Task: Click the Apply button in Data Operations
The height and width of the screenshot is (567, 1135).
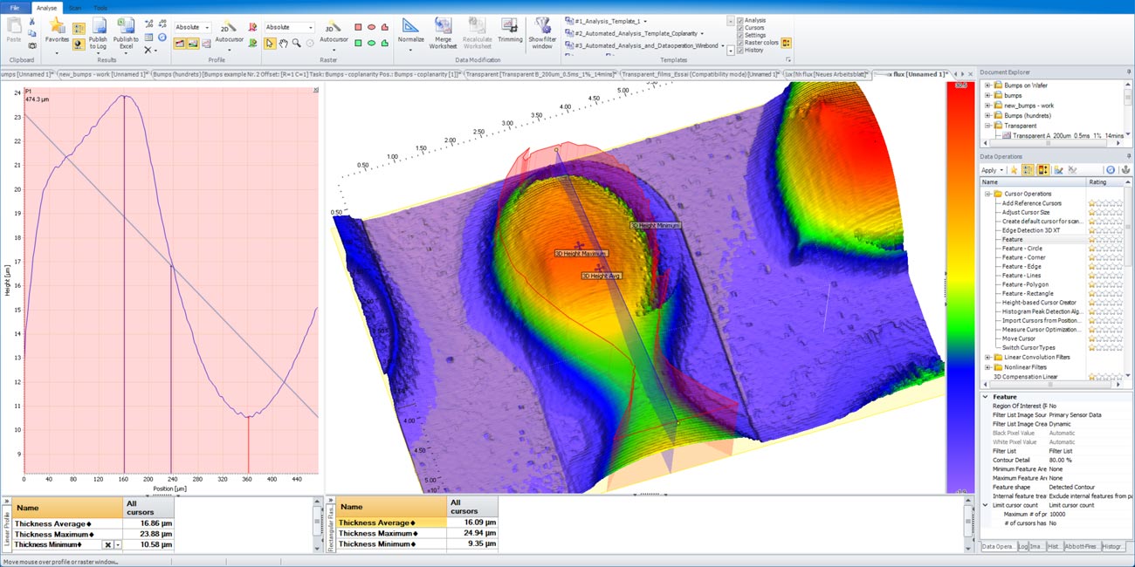Action: pyautogui.click(x=989, y=170)
